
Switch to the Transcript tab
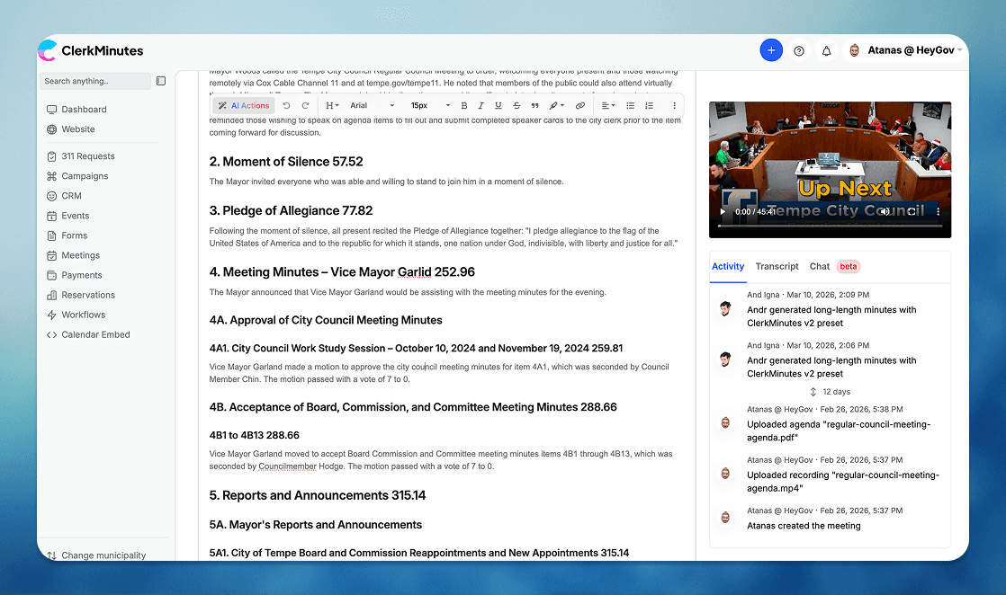point(777,267)
